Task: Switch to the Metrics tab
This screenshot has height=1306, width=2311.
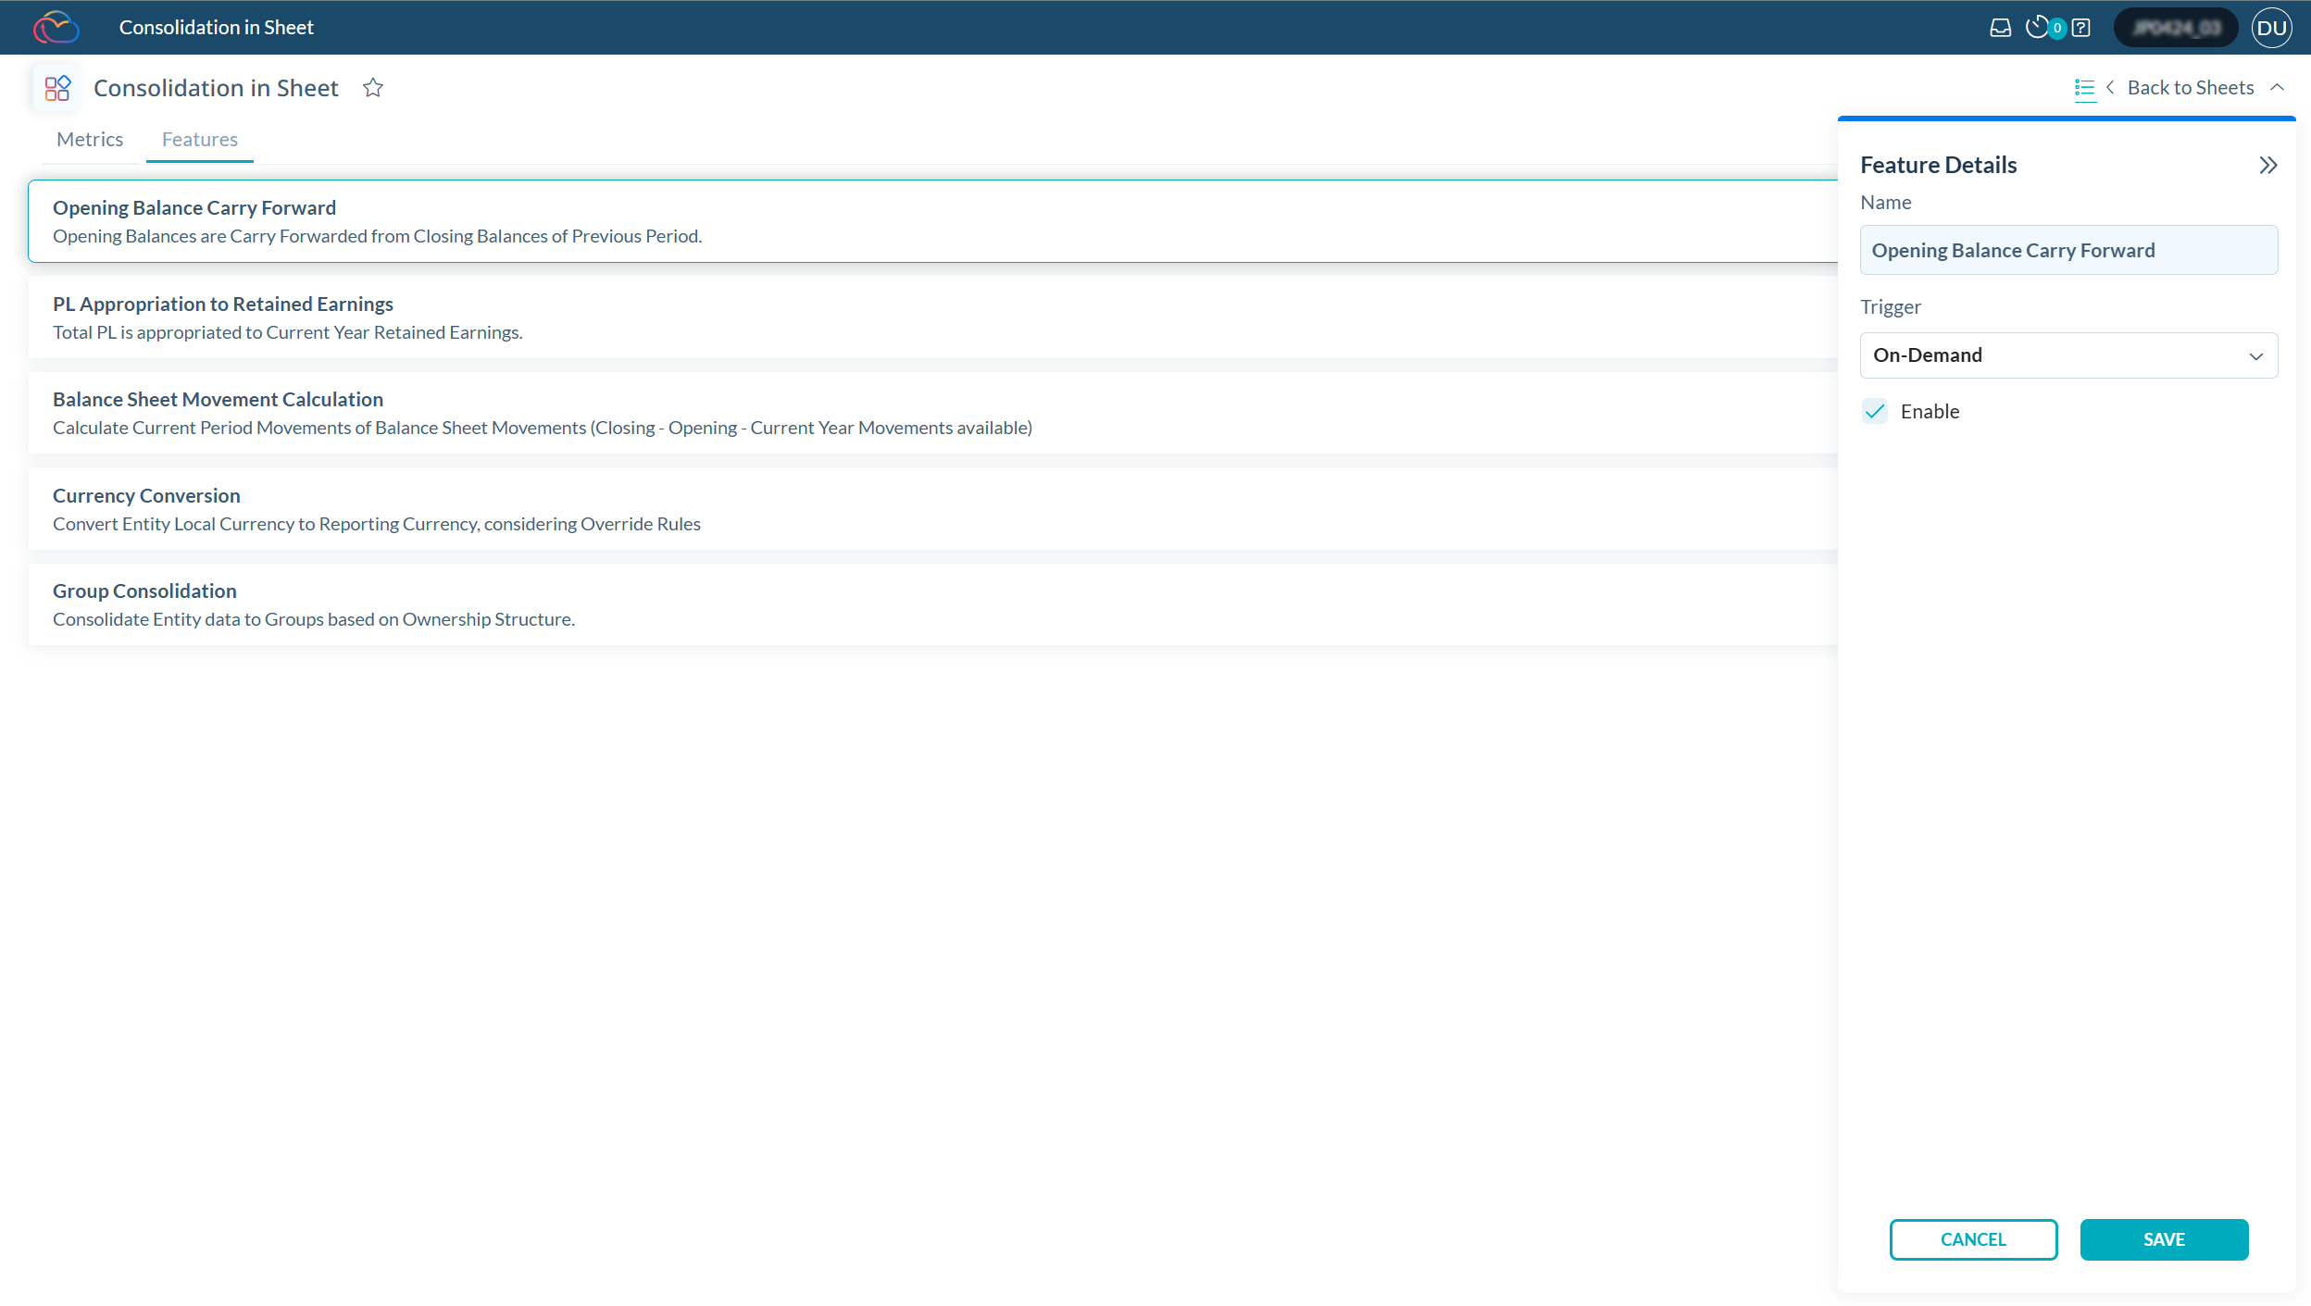Action: (90, 140)
